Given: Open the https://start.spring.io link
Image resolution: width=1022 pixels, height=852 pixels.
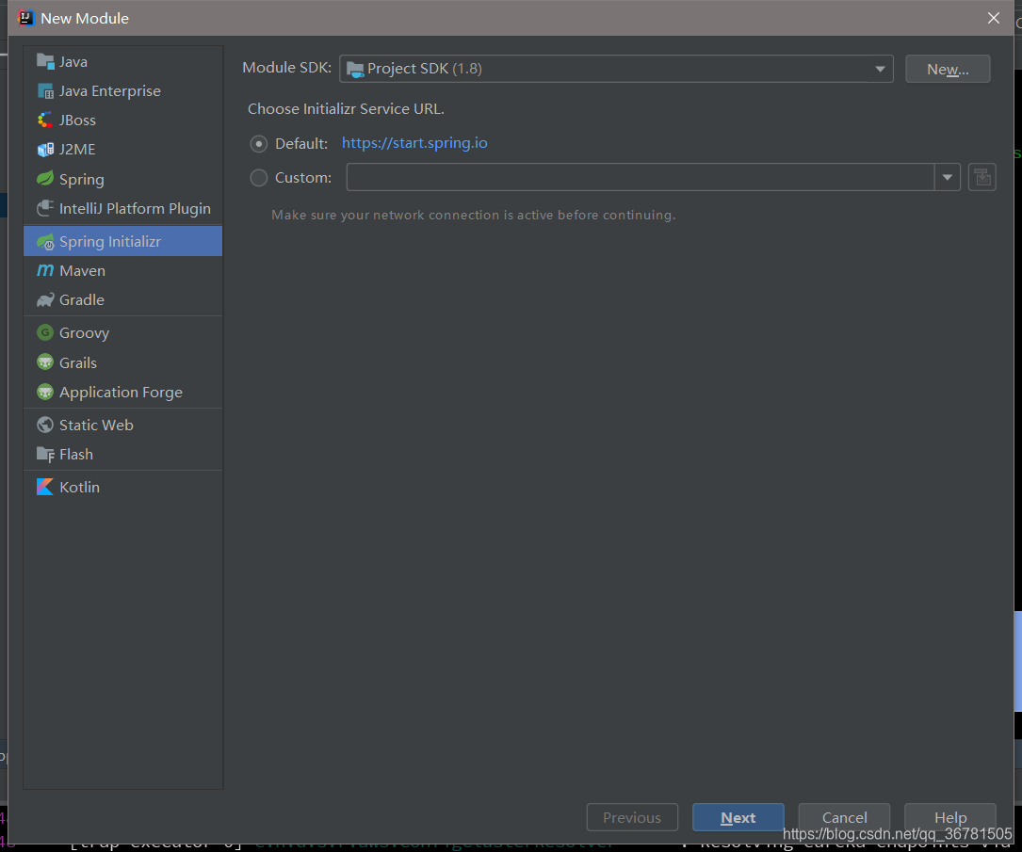Looking at the screenshot, I should [414, 143].
